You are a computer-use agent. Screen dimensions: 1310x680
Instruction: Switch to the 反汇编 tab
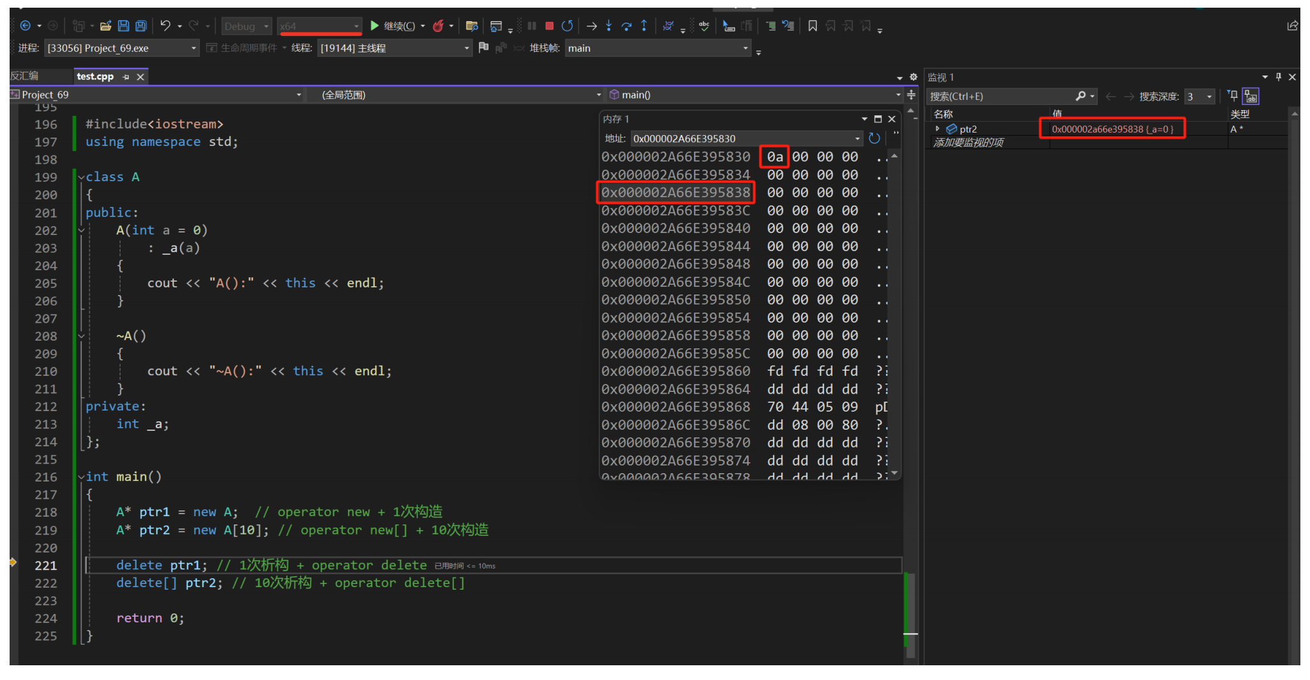point(25,76)
